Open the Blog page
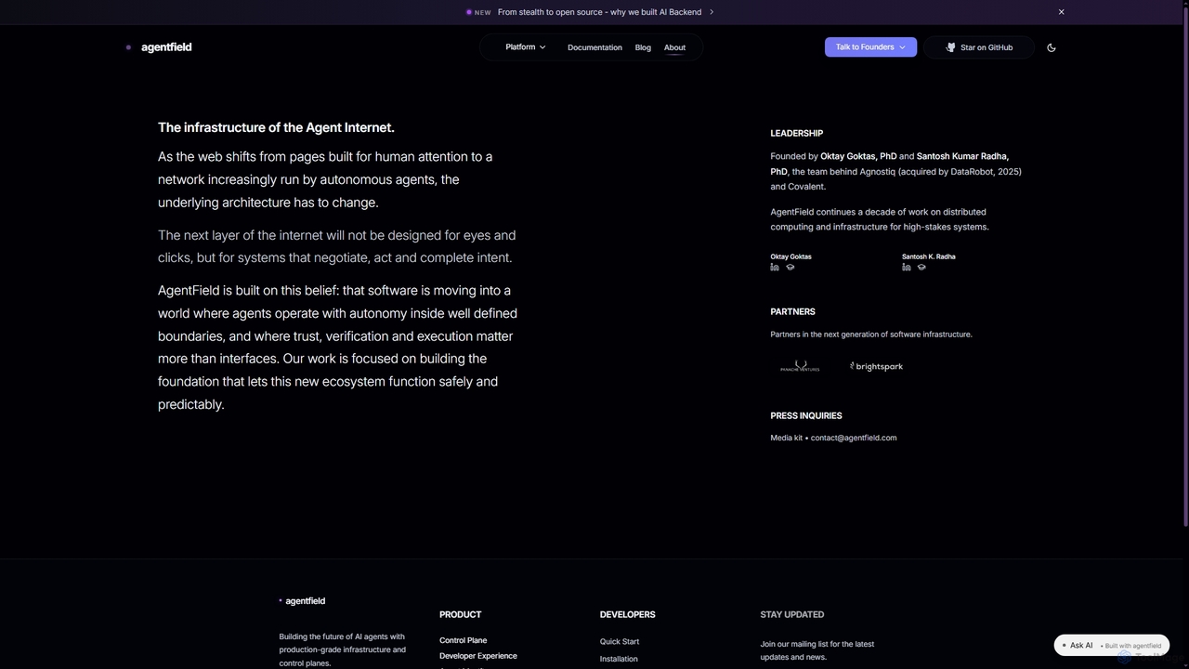This screenshot has width=1189, height=669. (x=643, y=47)
